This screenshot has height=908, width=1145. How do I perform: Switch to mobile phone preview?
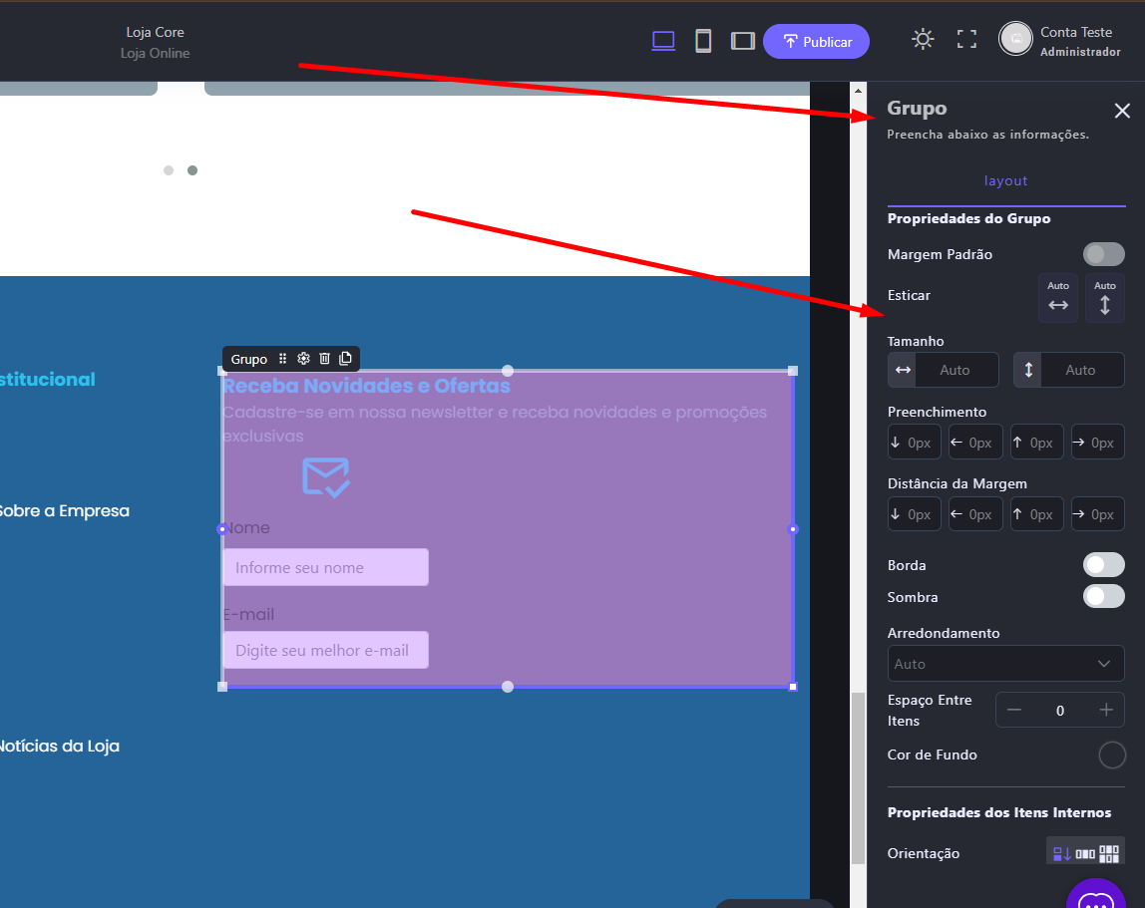[x=703, y=41]
